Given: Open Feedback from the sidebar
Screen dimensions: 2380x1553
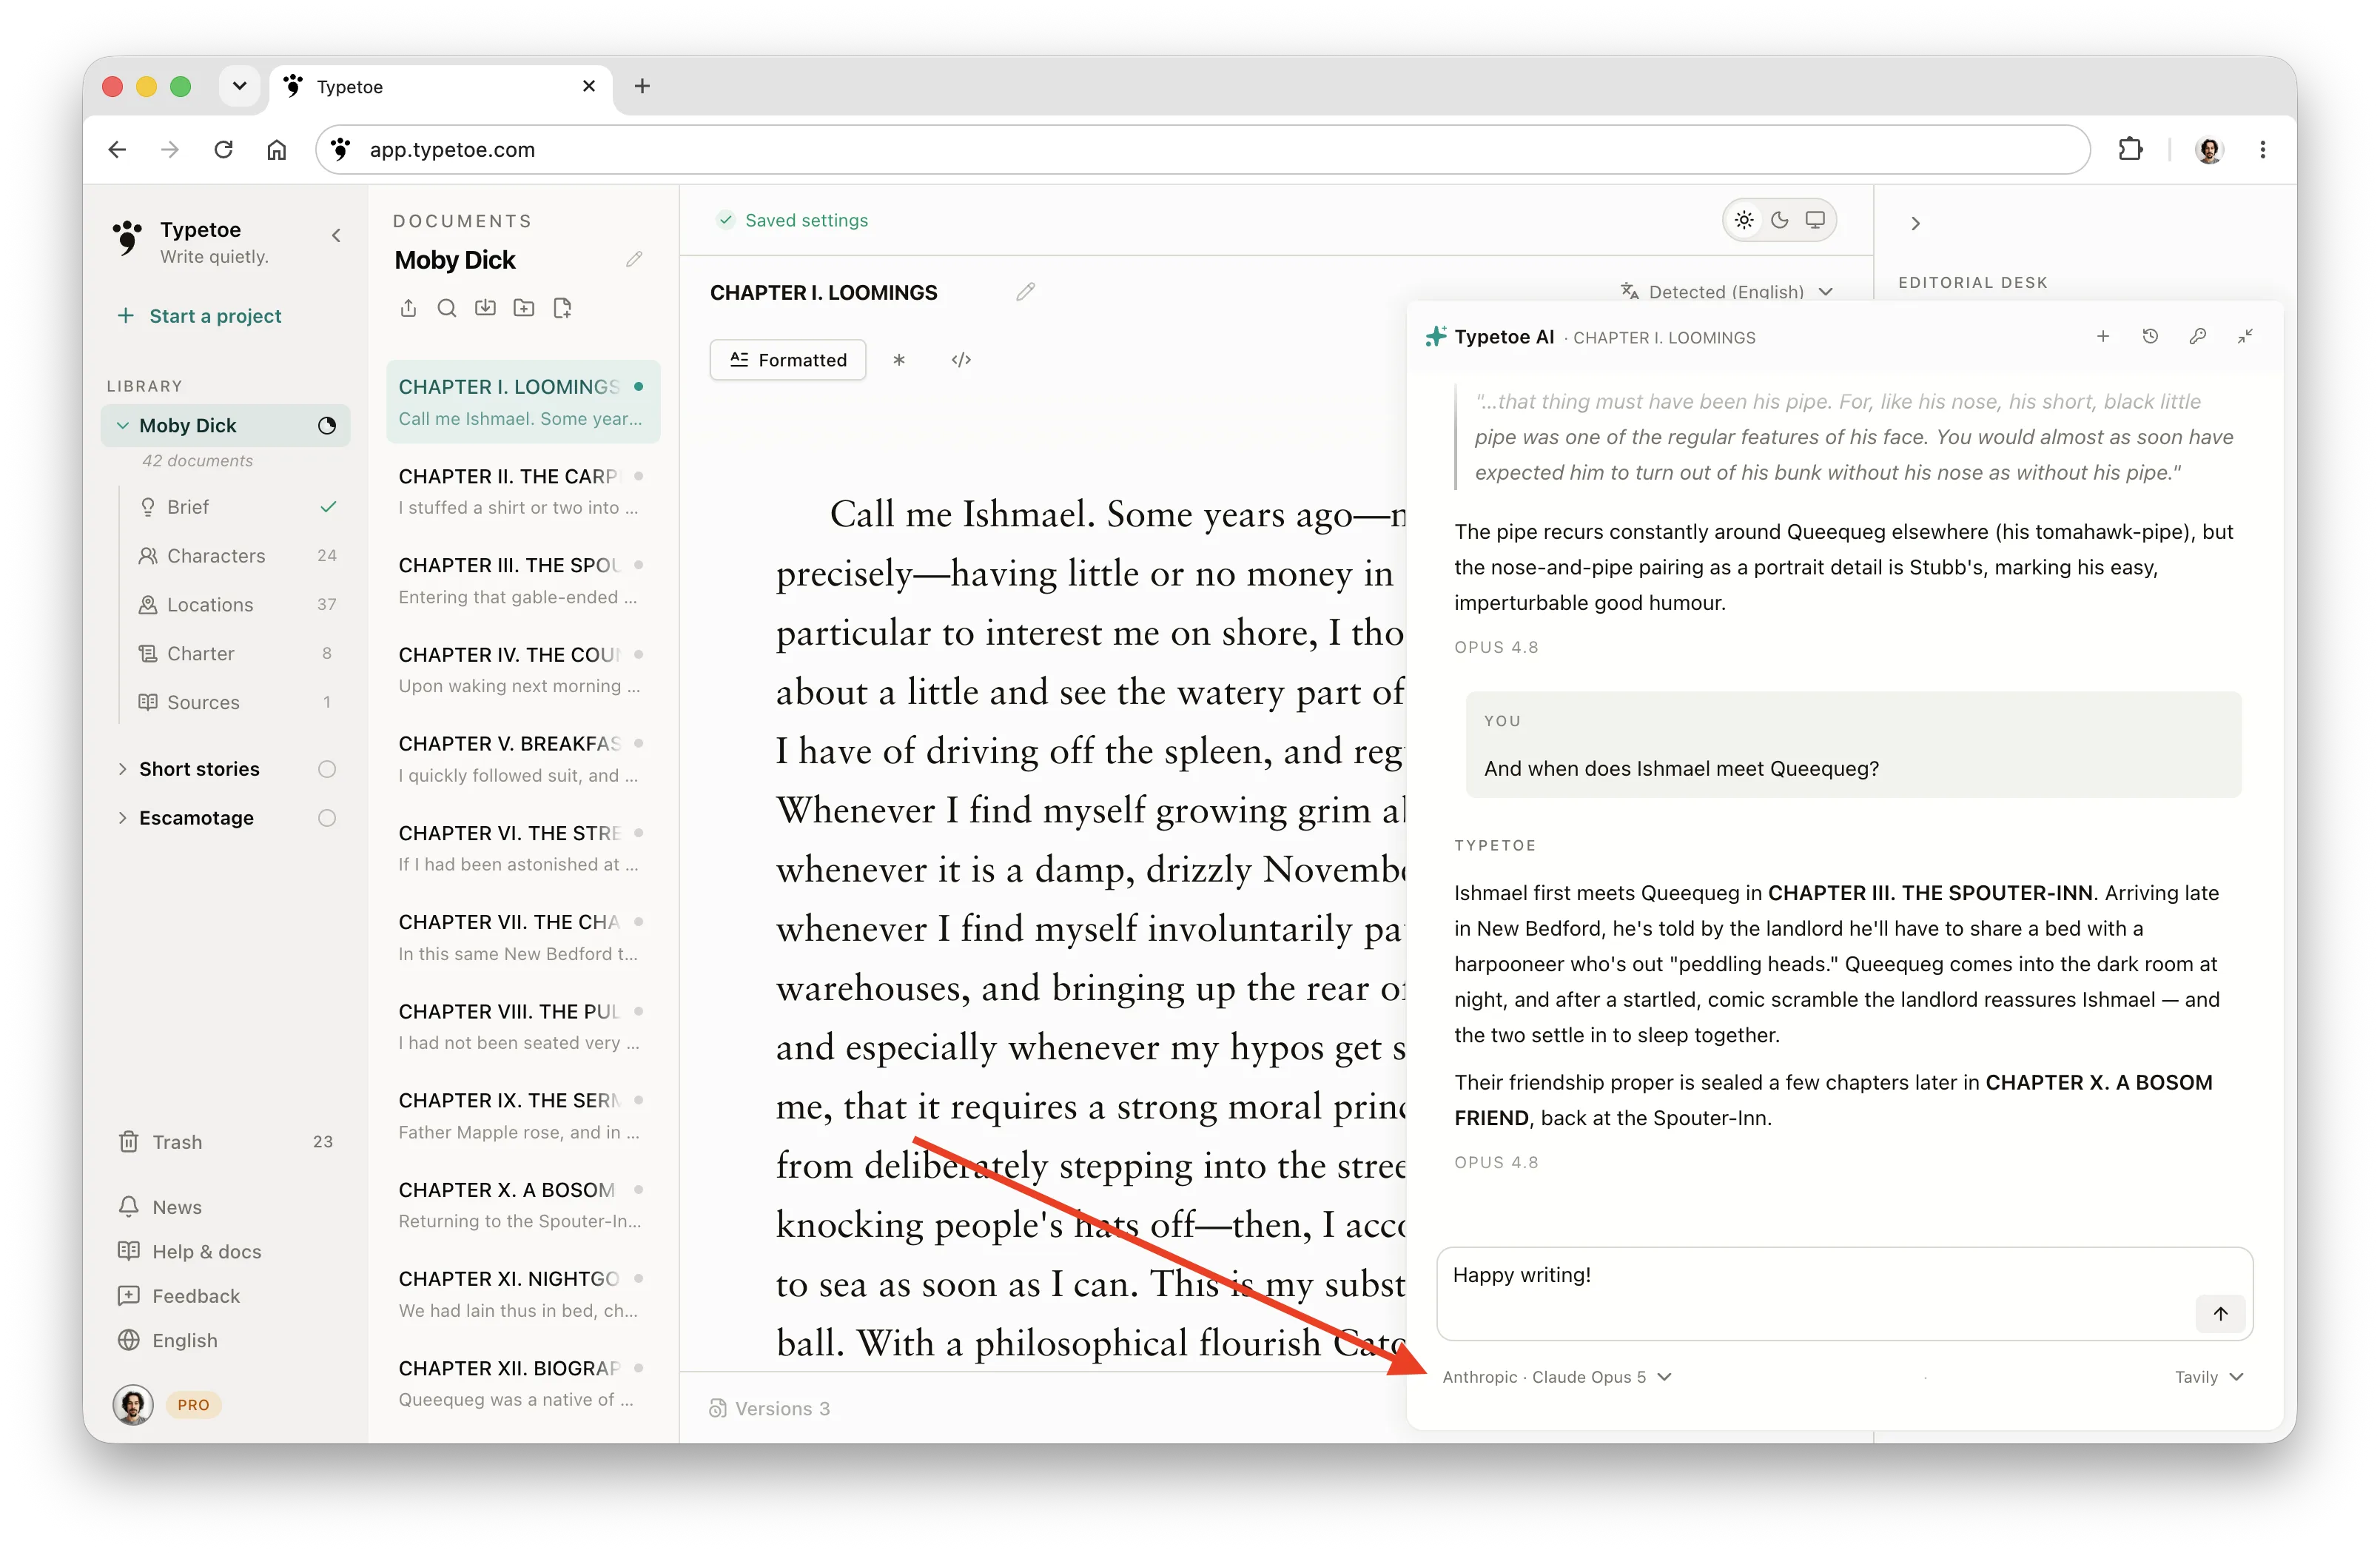Looking at the screenshot, I should 179,1296.
